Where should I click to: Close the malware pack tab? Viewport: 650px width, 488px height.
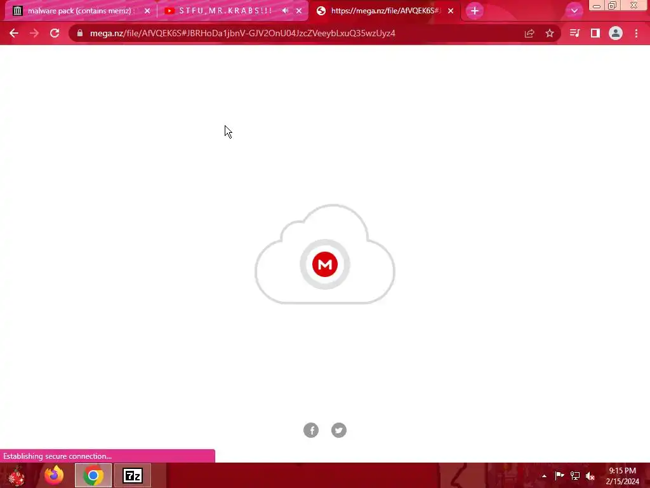[147, 11]
